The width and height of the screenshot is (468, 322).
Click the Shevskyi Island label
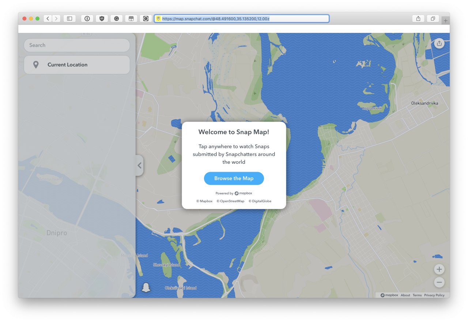coord(166,265)
